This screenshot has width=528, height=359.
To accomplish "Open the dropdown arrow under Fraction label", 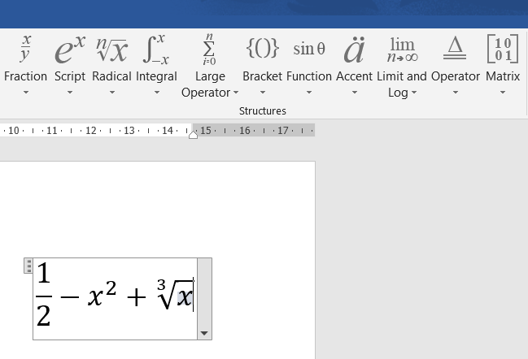I will 26,93.
